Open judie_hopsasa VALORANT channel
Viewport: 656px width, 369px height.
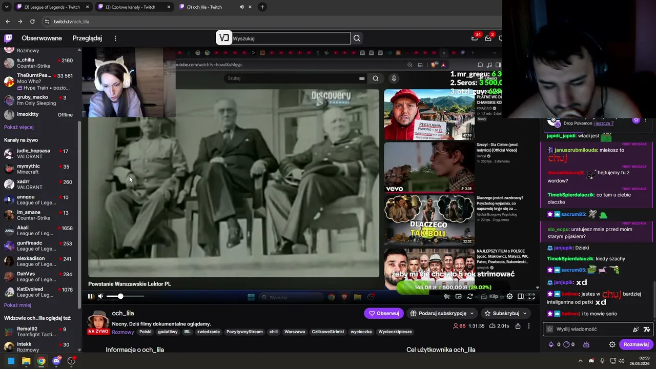(x=40, y=154)
